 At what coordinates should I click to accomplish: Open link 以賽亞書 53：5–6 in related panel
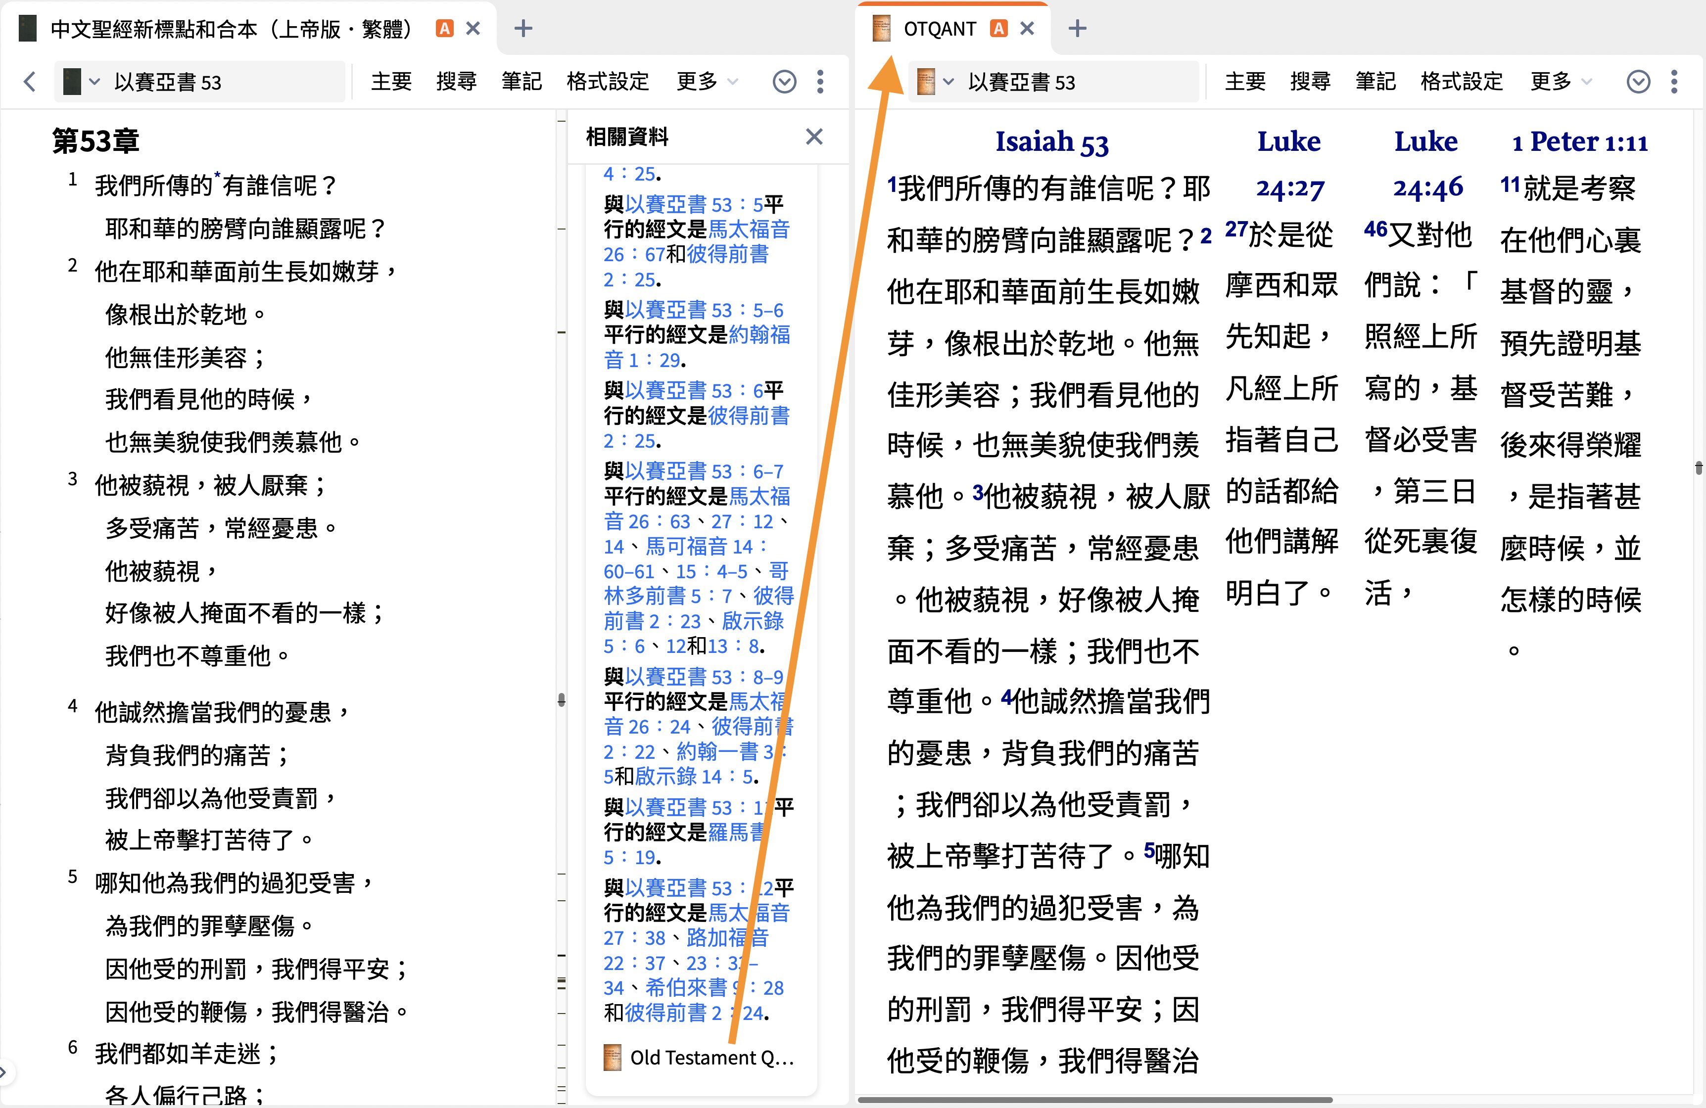coord(704,310)
